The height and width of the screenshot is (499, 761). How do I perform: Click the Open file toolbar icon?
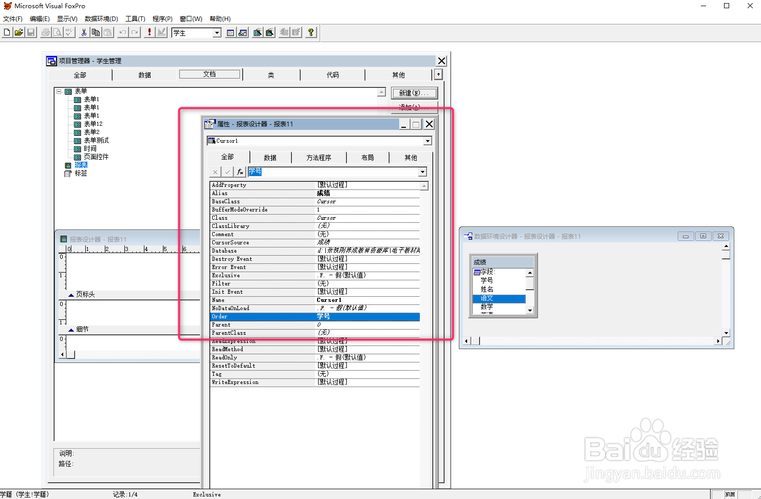[x=19, y=32]
